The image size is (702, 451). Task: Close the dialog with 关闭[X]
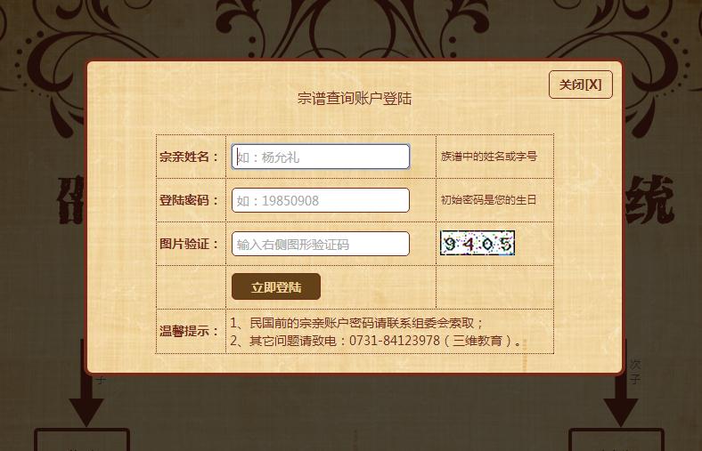coord(580,85)
